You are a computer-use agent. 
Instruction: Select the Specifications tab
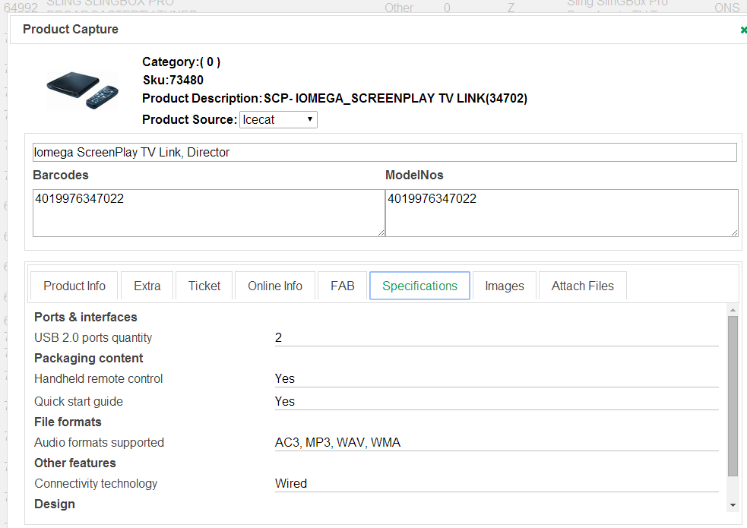(419, 286)
